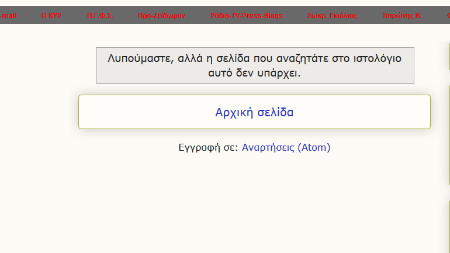Go to "Ράδιο-TV-Press-Blogs" in the navigation

(246, 16)
